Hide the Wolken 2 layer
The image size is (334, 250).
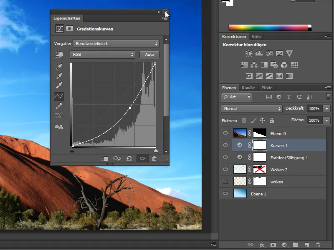click(225, 170)
